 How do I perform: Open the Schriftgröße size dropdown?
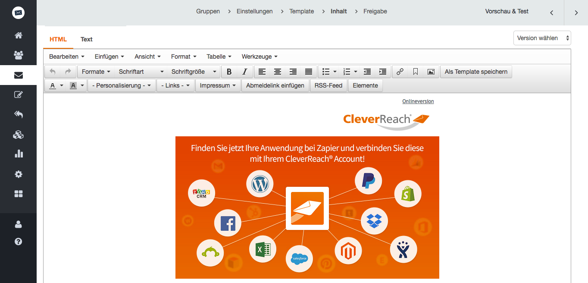[x=194, y=72]
